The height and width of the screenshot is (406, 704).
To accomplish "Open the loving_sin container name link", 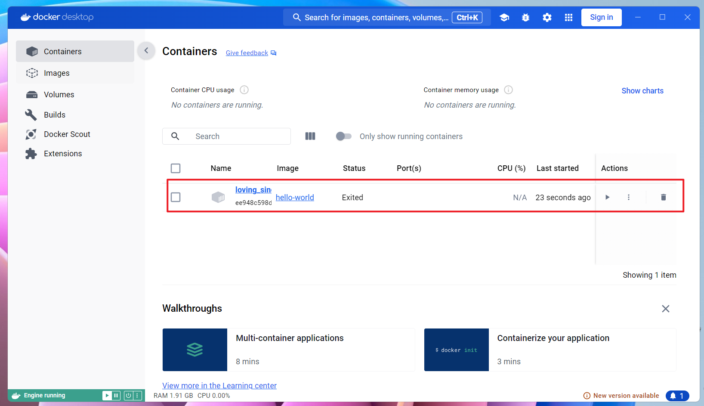I will pyautogui.click(x=253, y=189).
